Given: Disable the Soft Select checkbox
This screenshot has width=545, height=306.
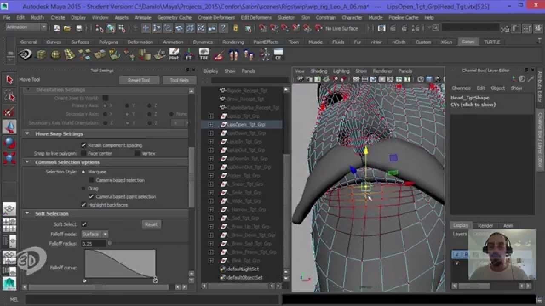Looking at the screenshot, I should click(x=84, y=224).
